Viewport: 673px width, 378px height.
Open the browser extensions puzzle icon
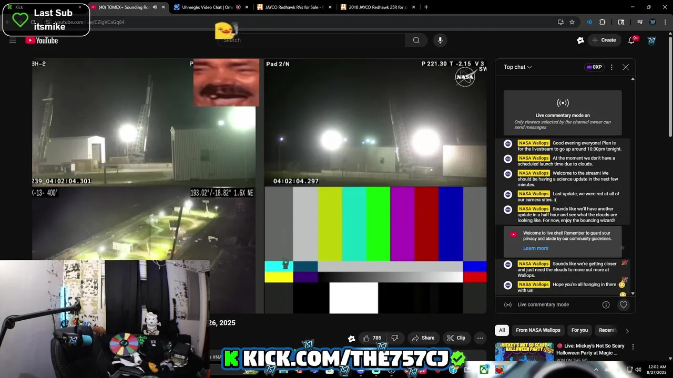point(603,22)
